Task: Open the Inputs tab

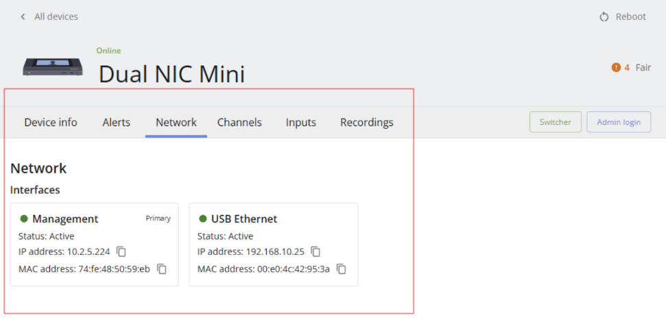Action: (300, 123)
